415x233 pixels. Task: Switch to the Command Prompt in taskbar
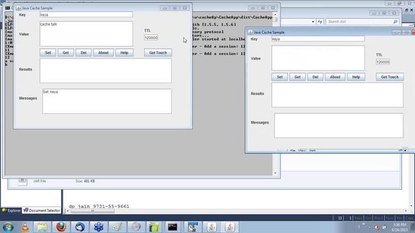coord(172,227)
